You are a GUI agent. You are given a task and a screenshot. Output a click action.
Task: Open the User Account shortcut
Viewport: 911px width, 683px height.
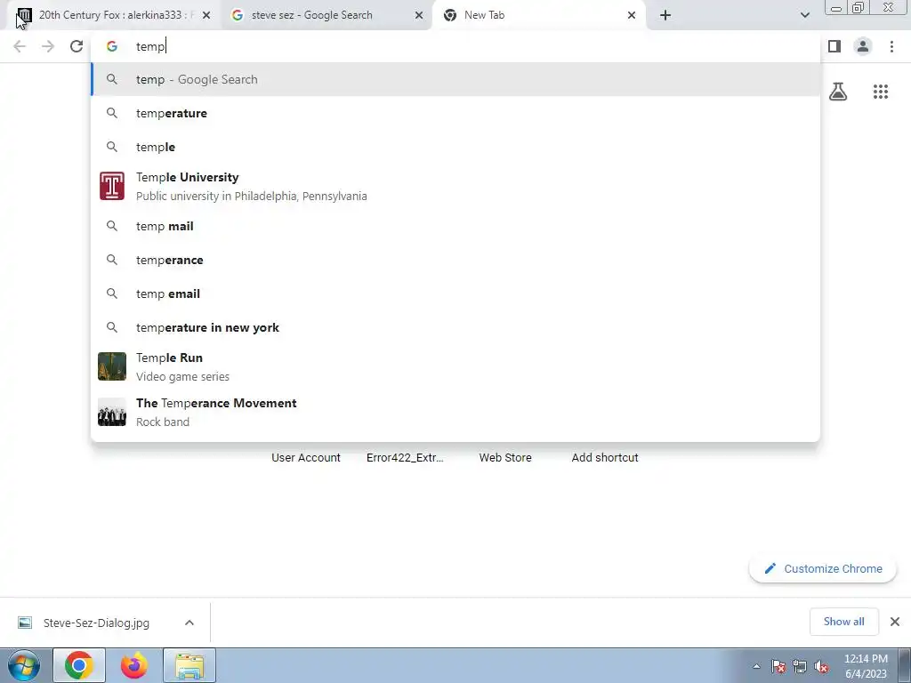pyautogui.click(x=306, y=458)
